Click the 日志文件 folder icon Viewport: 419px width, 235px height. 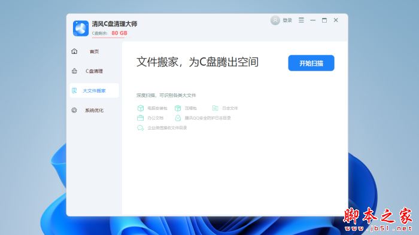pos(215,108)
